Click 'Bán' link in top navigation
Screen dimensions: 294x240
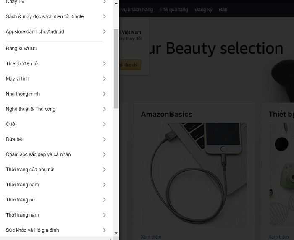[x=223, y=10]
